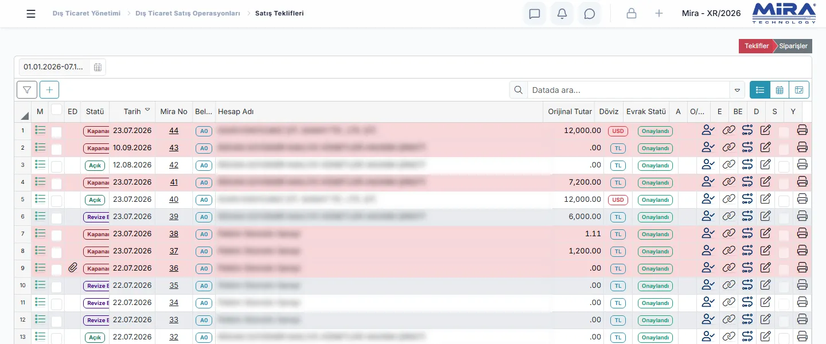Open quote number 44 link

(174, 131)
